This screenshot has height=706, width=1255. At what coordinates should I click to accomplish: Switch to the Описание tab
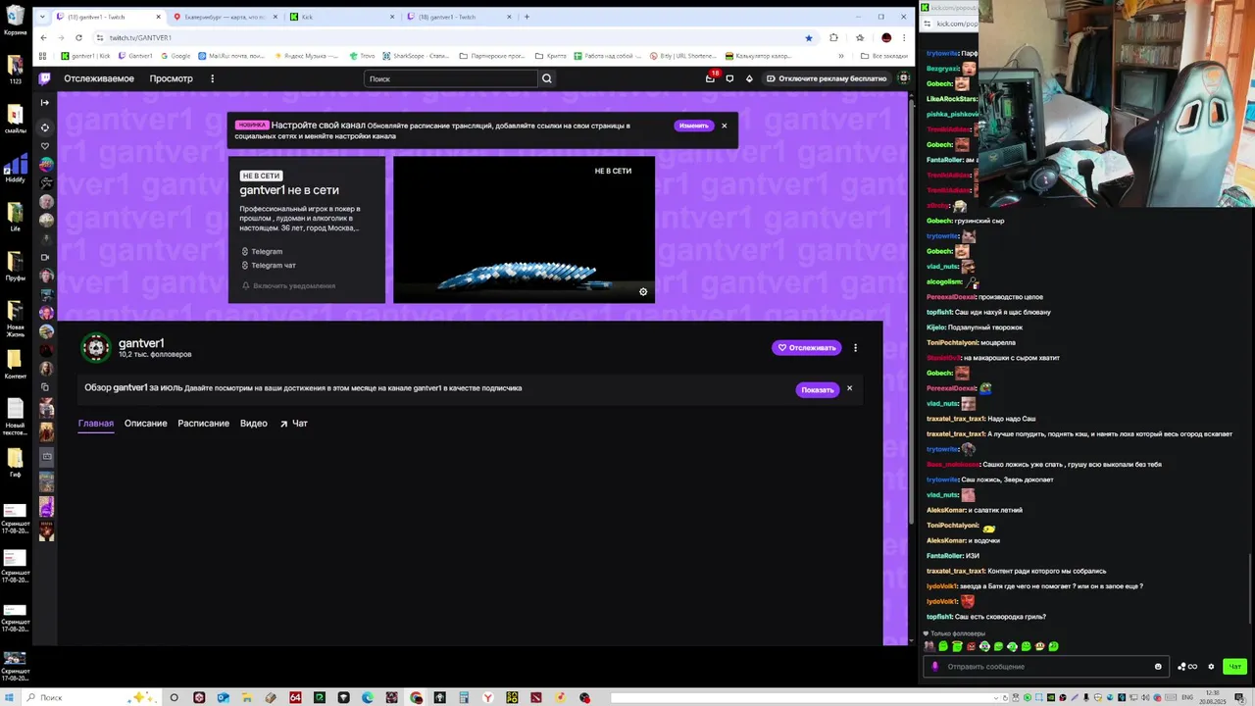click(145, 424)
